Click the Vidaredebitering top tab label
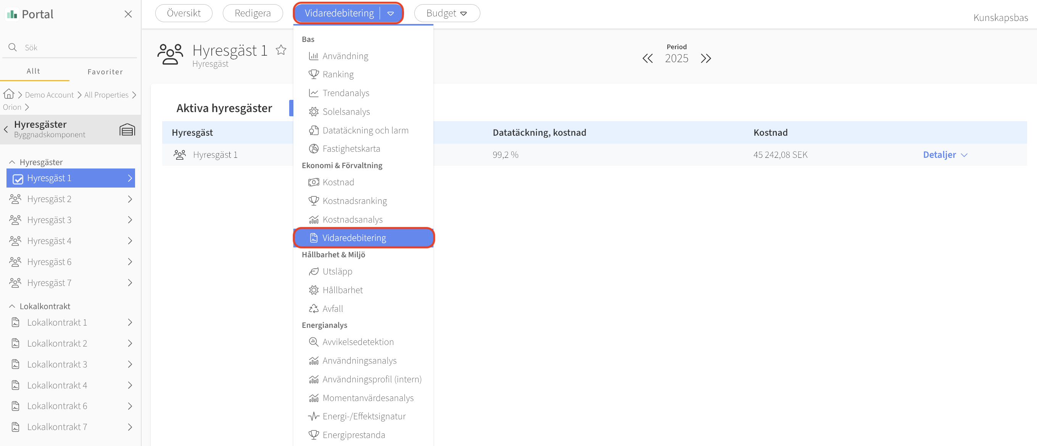The width and height of the screenshot is (1037, 446). coord(339,13)
